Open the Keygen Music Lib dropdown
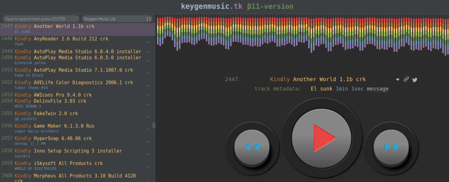Image resolution: width=449 pixels, height=182 pixels. coord(117,19)
